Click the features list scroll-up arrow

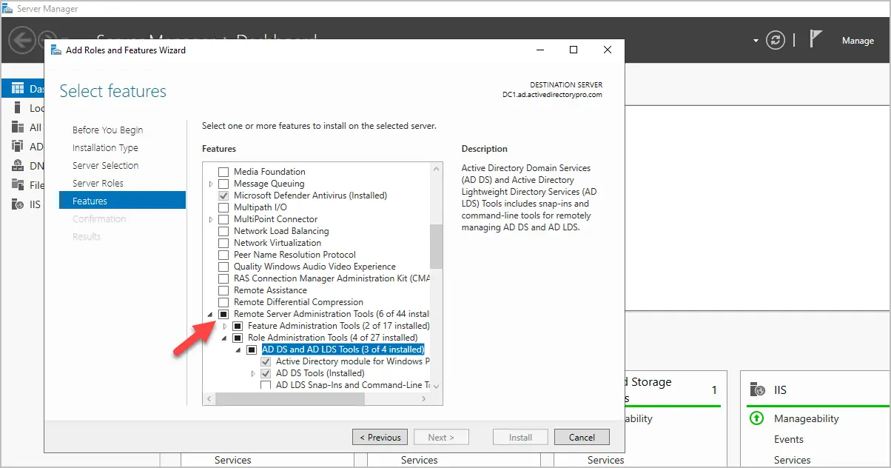pyautogui.click(x=437, y=168)
